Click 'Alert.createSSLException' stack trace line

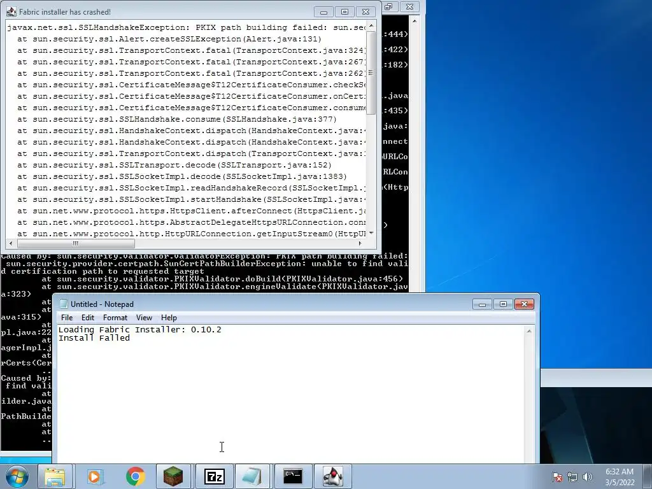pyautogui.click(x=169, y=39)
